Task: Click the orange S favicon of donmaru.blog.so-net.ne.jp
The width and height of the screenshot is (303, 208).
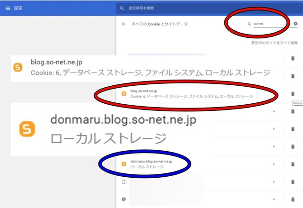Action: pyautogui.click(x=124, y=164)
